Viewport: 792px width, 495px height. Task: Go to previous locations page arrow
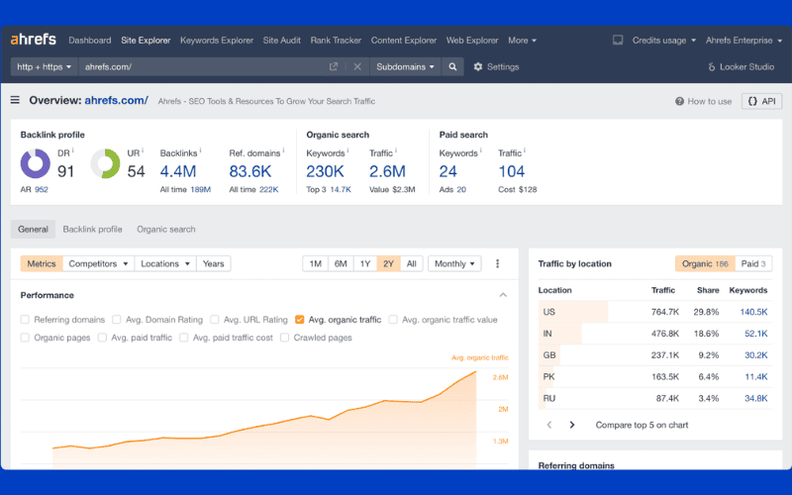(549, 425)
